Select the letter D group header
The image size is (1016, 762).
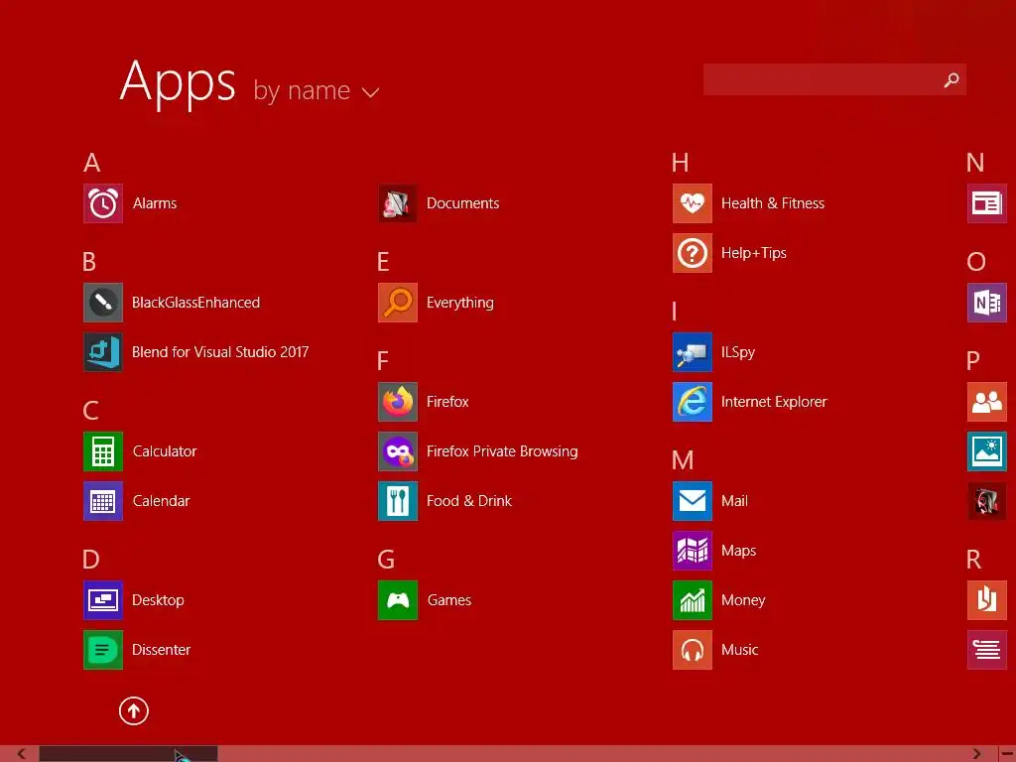tap(91, 560)
